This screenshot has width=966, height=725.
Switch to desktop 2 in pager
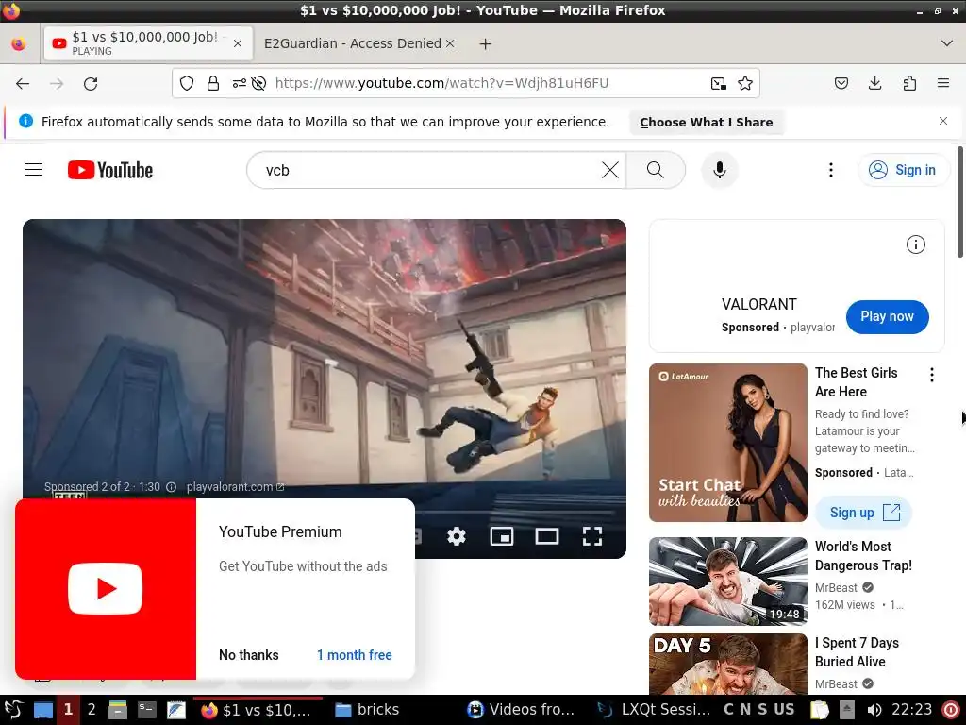(x=92, y=710)
